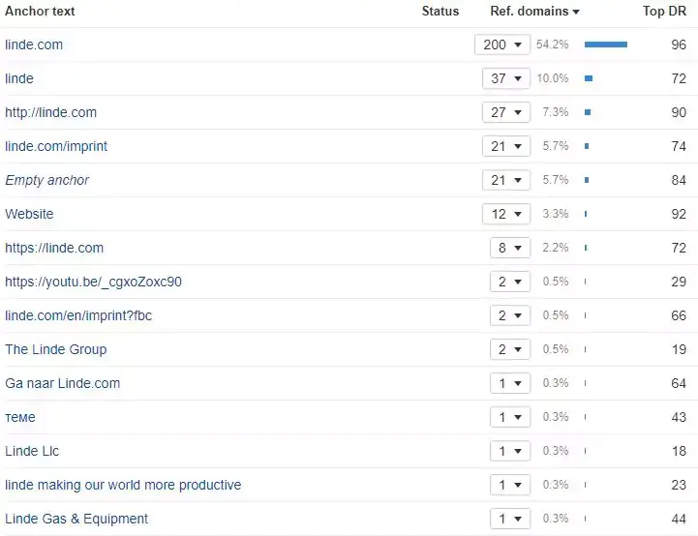The image size is (698, 536).
Task: Select the Ga naar Linde.com anchor
Action: coord(63,383)
